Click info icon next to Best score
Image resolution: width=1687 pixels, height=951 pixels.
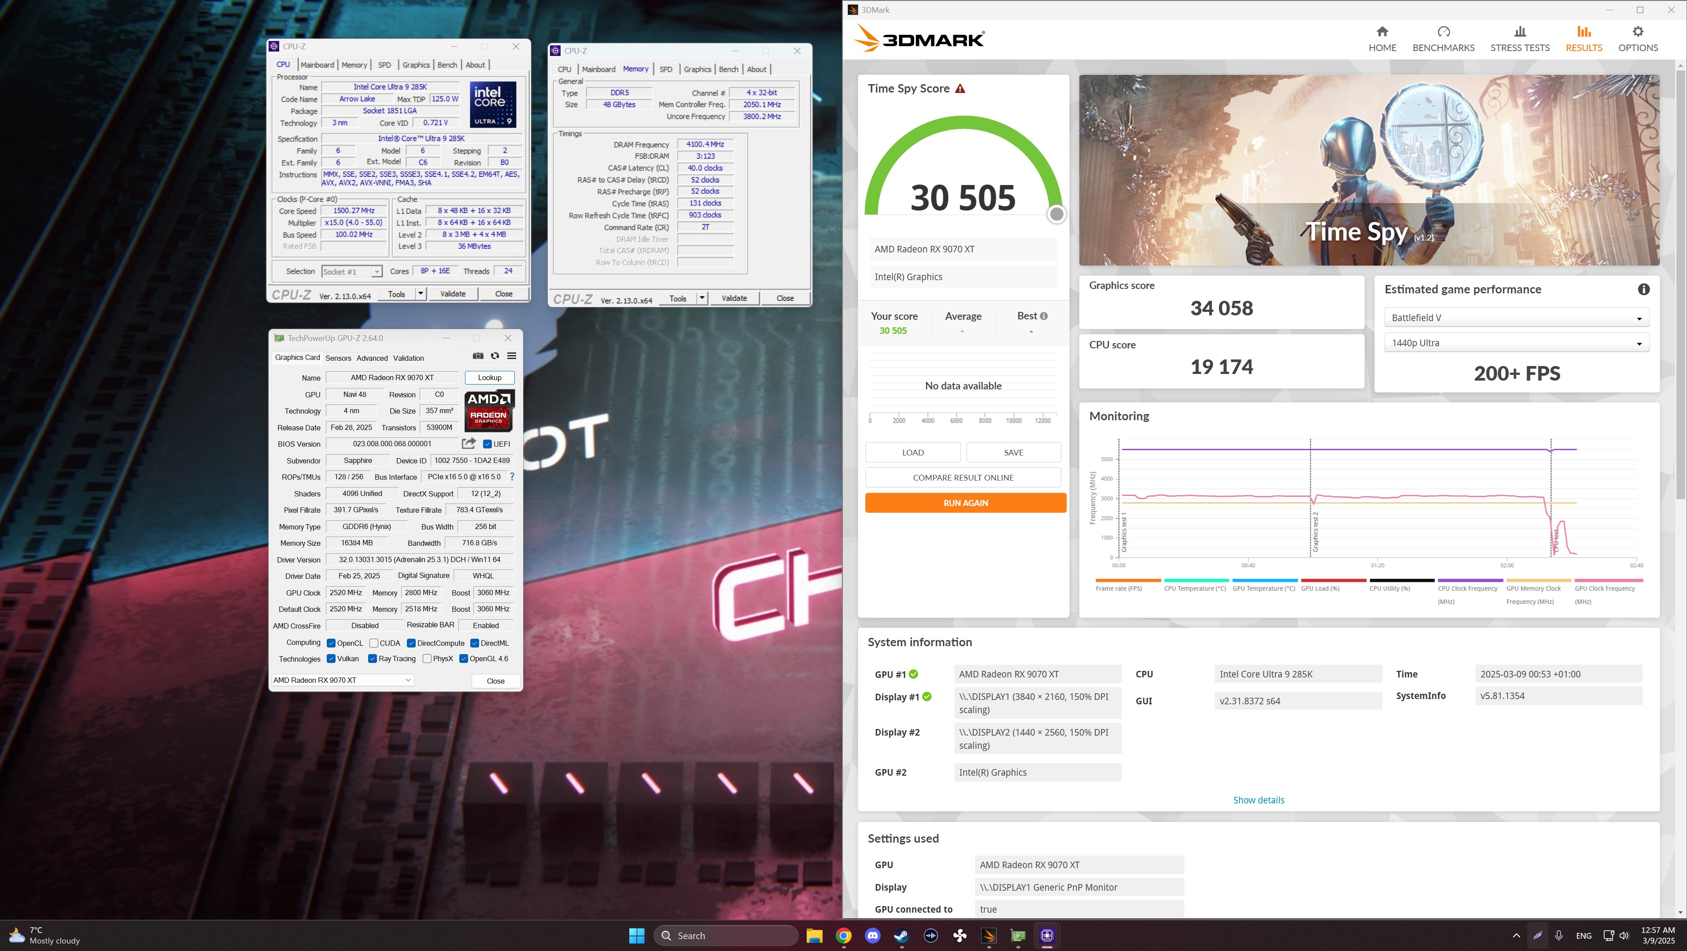1044,316
